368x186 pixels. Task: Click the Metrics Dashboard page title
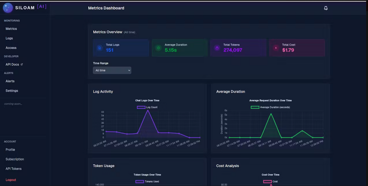click(106, 8)
